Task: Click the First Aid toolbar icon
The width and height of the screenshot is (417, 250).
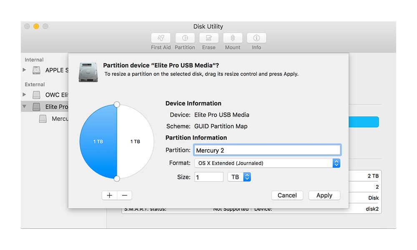Action: tap(161, 38)
